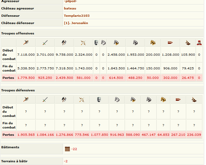Click defensive horse icon above losses 588.090

point(133,100)
